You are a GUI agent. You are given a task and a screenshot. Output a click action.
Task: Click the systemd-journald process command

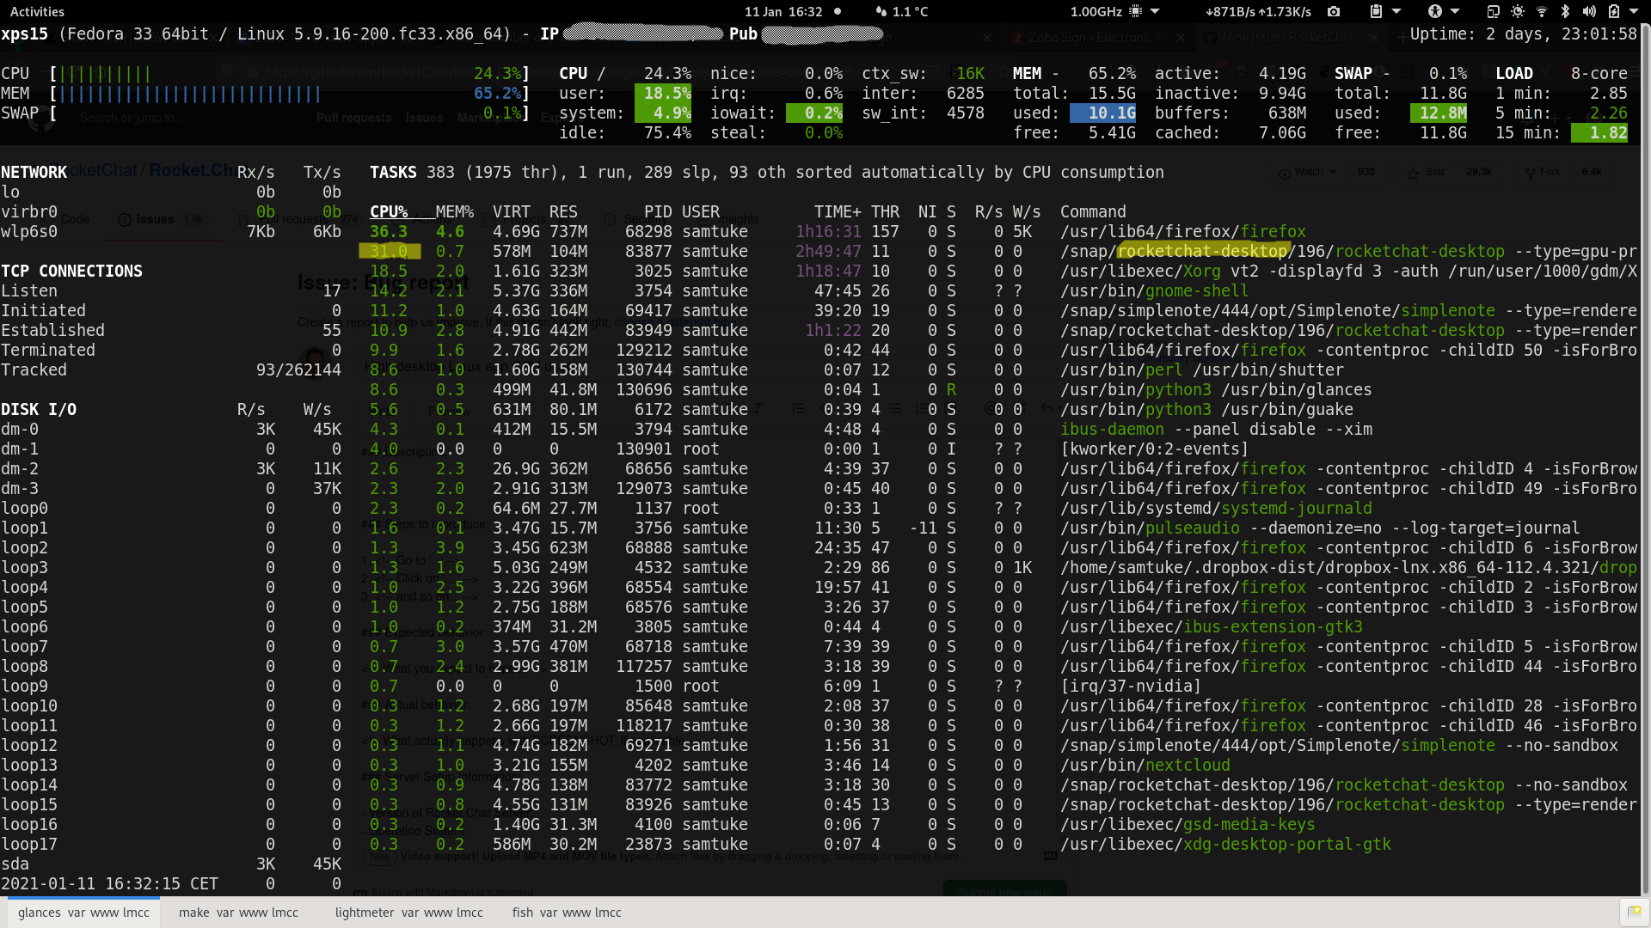tap(1216, 509)
